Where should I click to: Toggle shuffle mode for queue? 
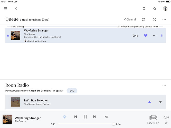(x=154, y=19)
